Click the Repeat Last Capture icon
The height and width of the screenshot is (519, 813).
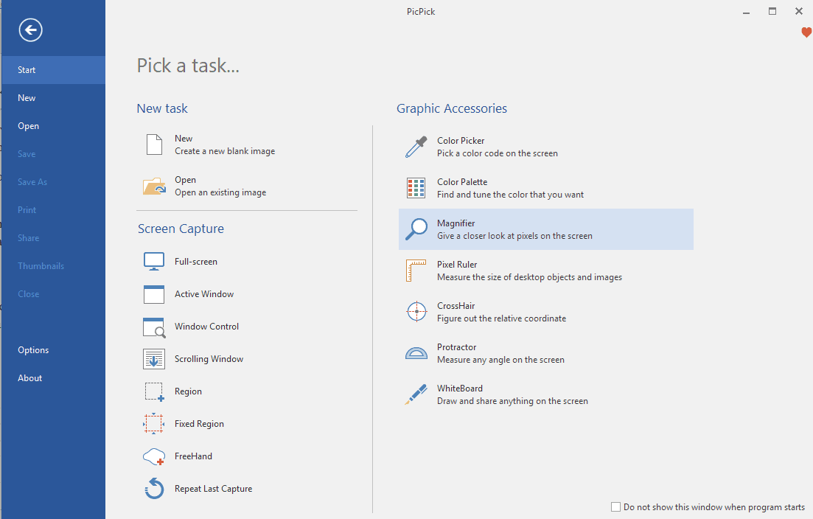click(154, 489)
